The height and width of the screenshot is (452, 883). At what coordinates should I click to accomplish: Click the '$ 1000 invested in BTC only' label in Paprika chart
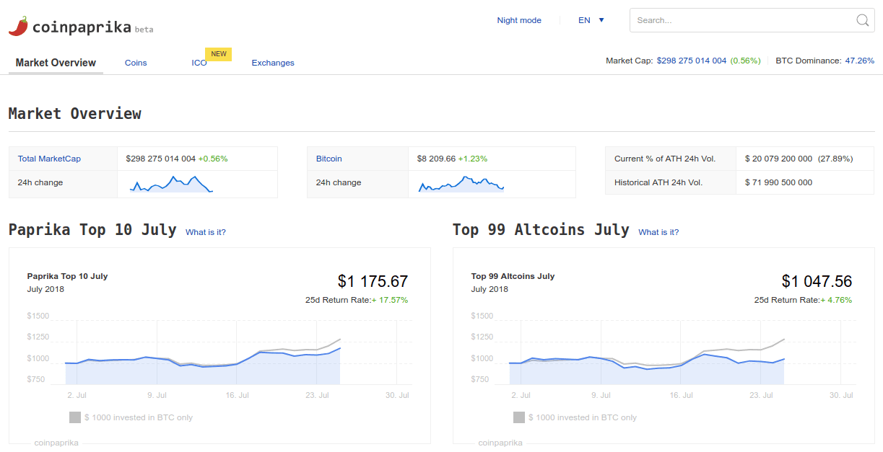pos(139,417)
